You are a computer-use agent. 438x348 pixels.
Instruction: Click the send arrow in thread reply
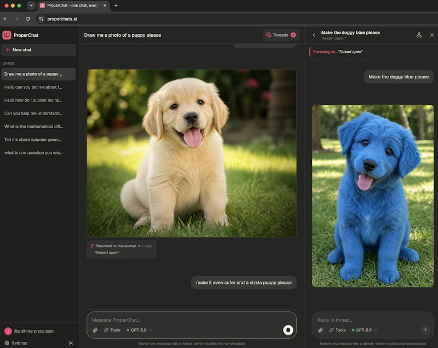[425, 330]
